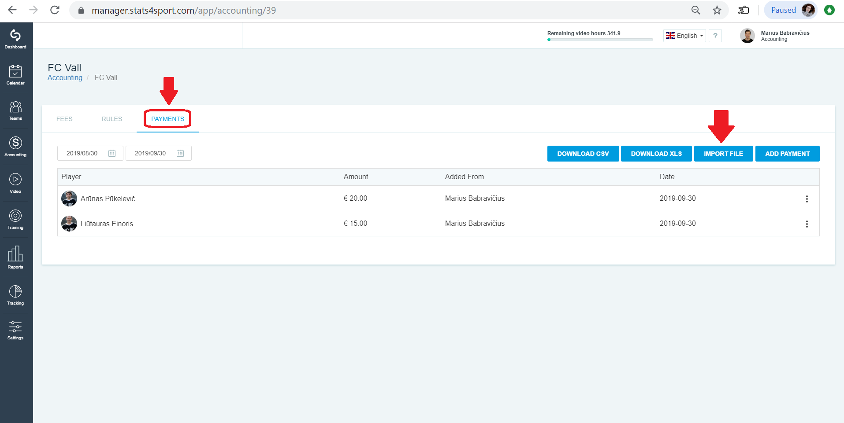The height and width of the screenshot is (423, 844).
Task: Open Marius Babravičius user profile menu
Action: coord(775,36)
